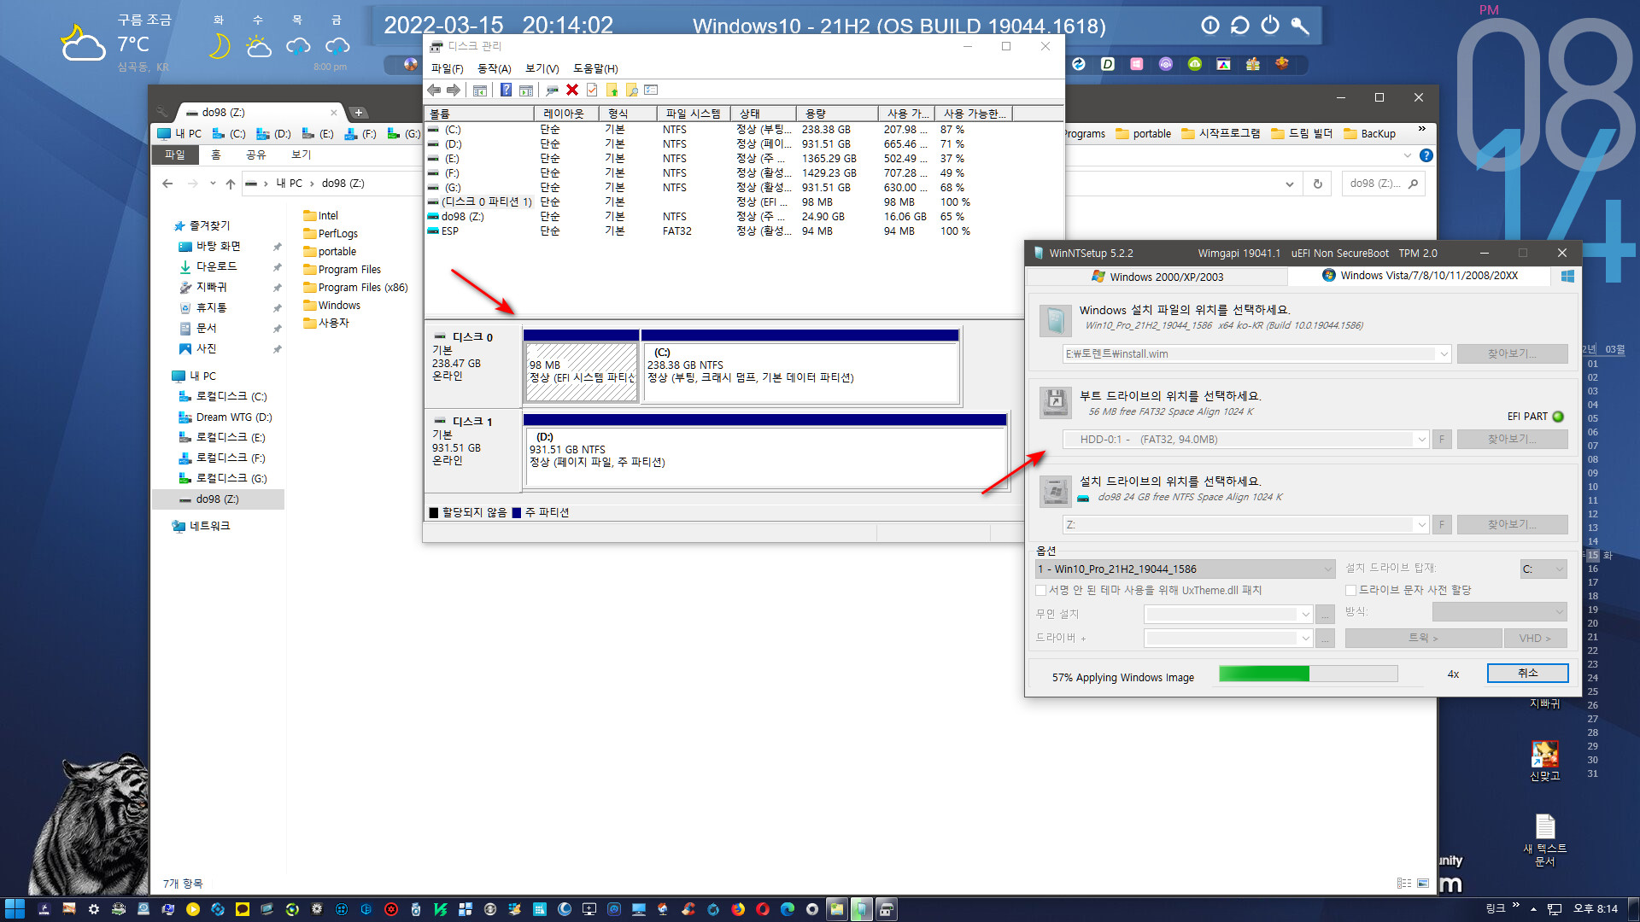
Task: Open the Windows Start button
Action: (x=15, y=909)
